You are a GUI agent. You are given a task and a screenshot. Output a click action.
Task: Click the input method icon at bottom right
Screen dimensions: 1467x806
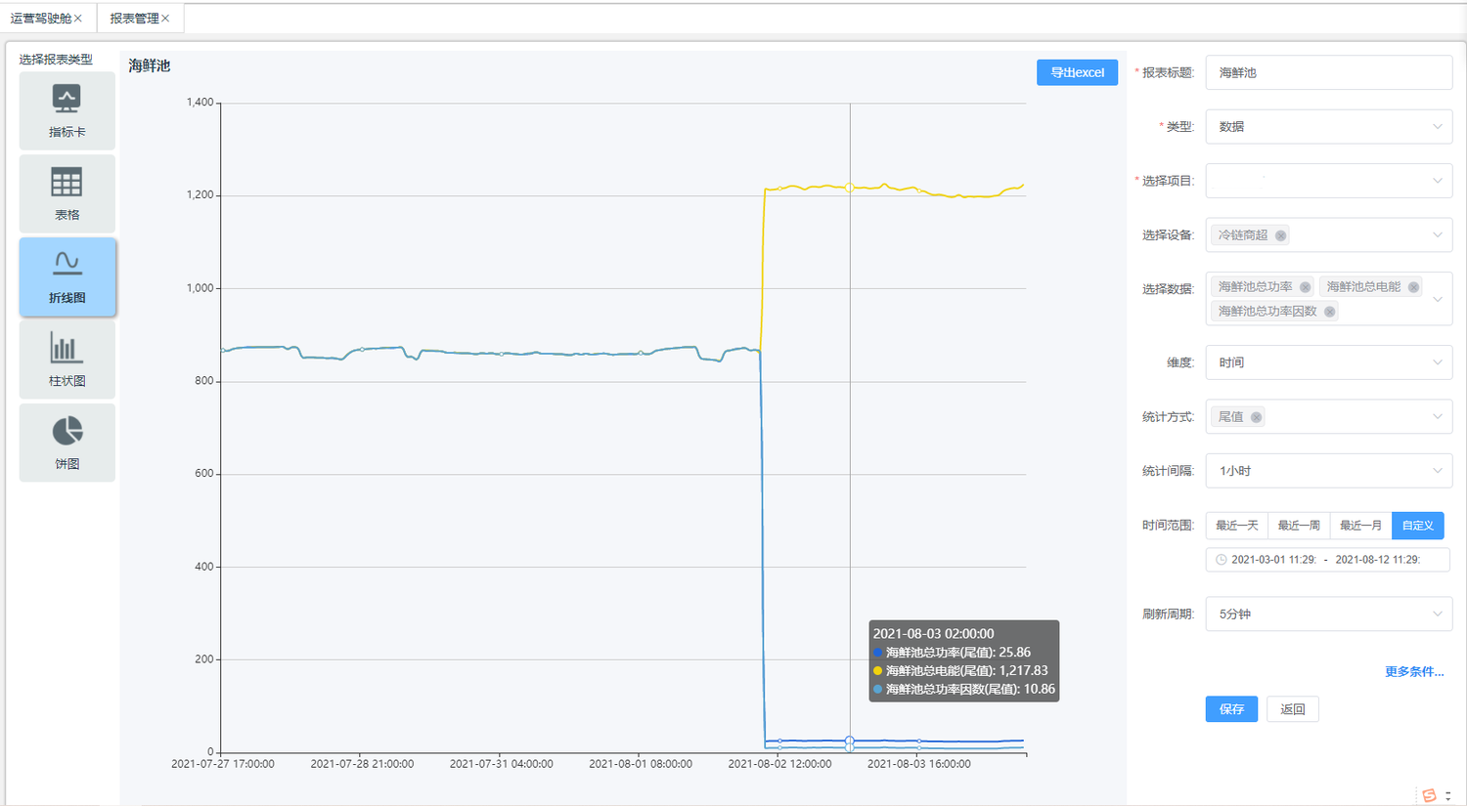point(1429,795)
